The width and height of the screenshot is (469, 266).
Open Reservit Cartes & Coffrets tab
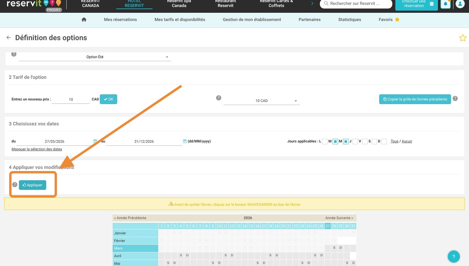click(x=276, y=4)
